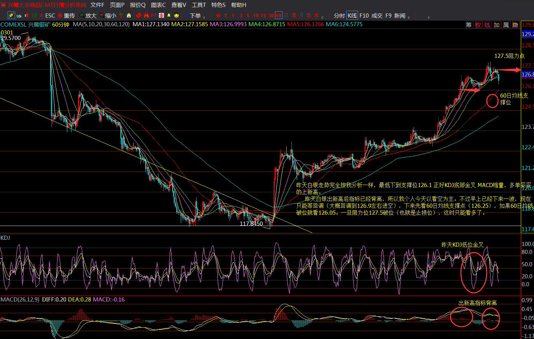Toggle the 筹 chip distribution button
534x339 pixels.
coord(469,25)
